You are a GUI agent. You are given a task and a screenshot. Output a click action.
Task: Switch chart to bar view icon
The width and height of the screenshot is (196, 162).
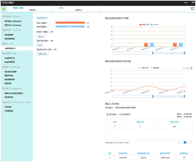(x=188, y=68)
